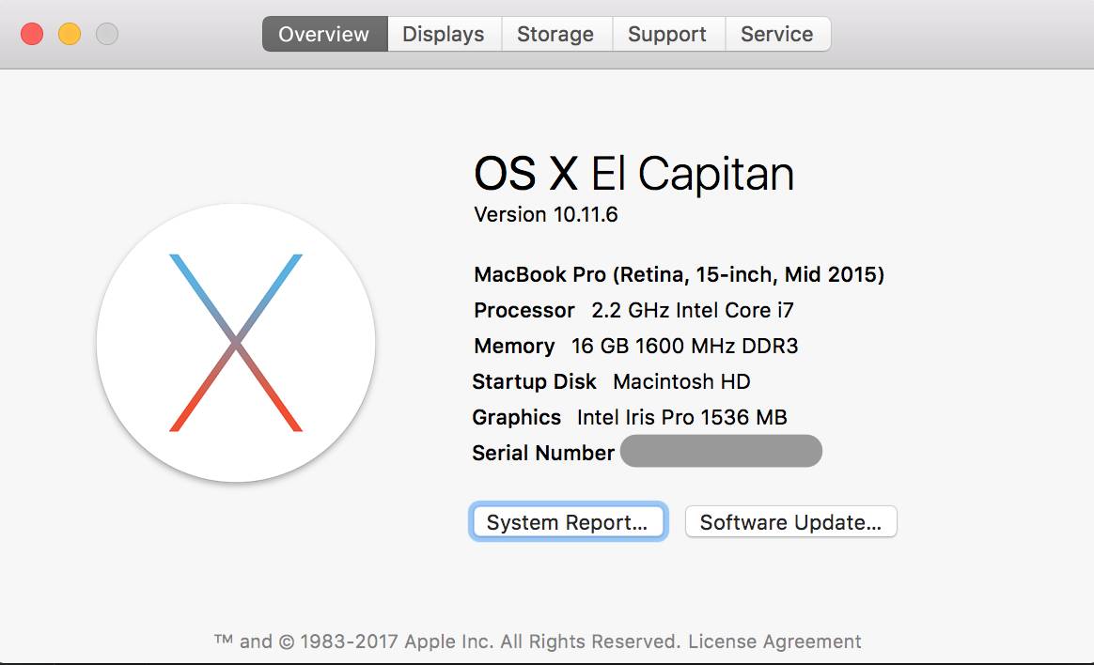The width and height of the screenshot is (1094, 665).
Task: Close the About This Mac window
Action: (32, 35)
